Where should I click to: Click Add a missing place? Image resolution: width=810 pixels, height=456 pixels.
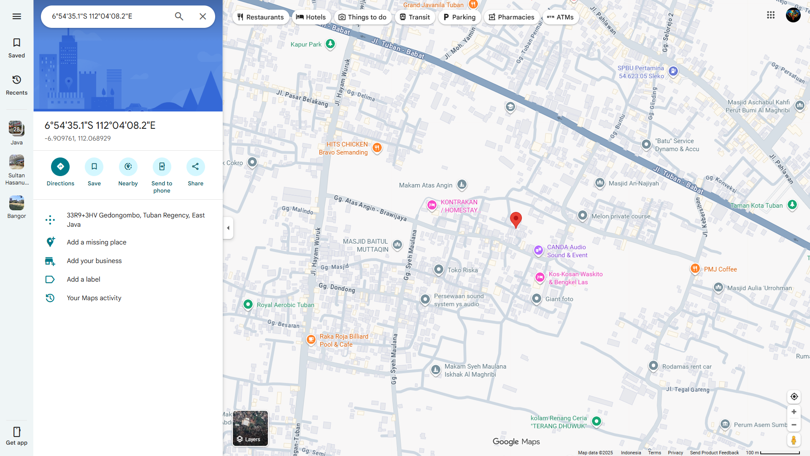coord(96,242)
